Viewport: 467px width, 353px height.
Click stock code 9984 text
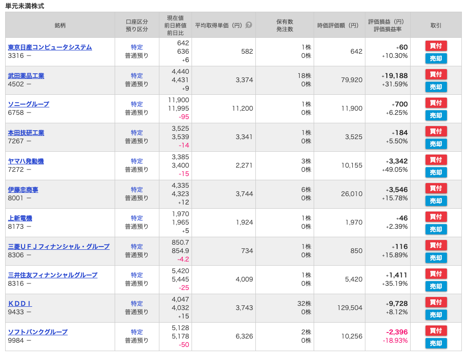[16, 340]
